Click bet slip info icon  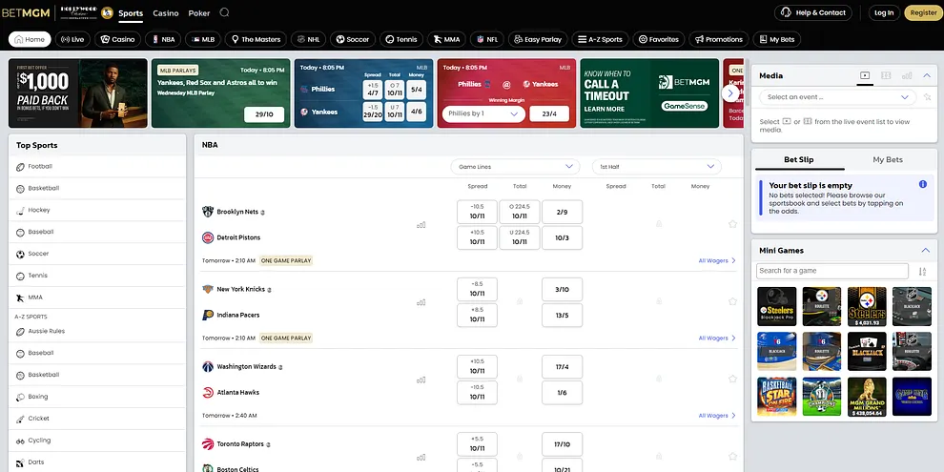coord(923,184)
